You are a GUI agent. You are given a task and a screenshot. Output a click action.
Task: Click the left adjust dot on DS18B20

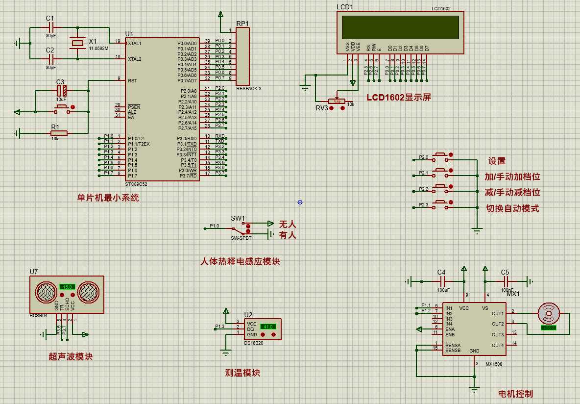click(263, 334)
